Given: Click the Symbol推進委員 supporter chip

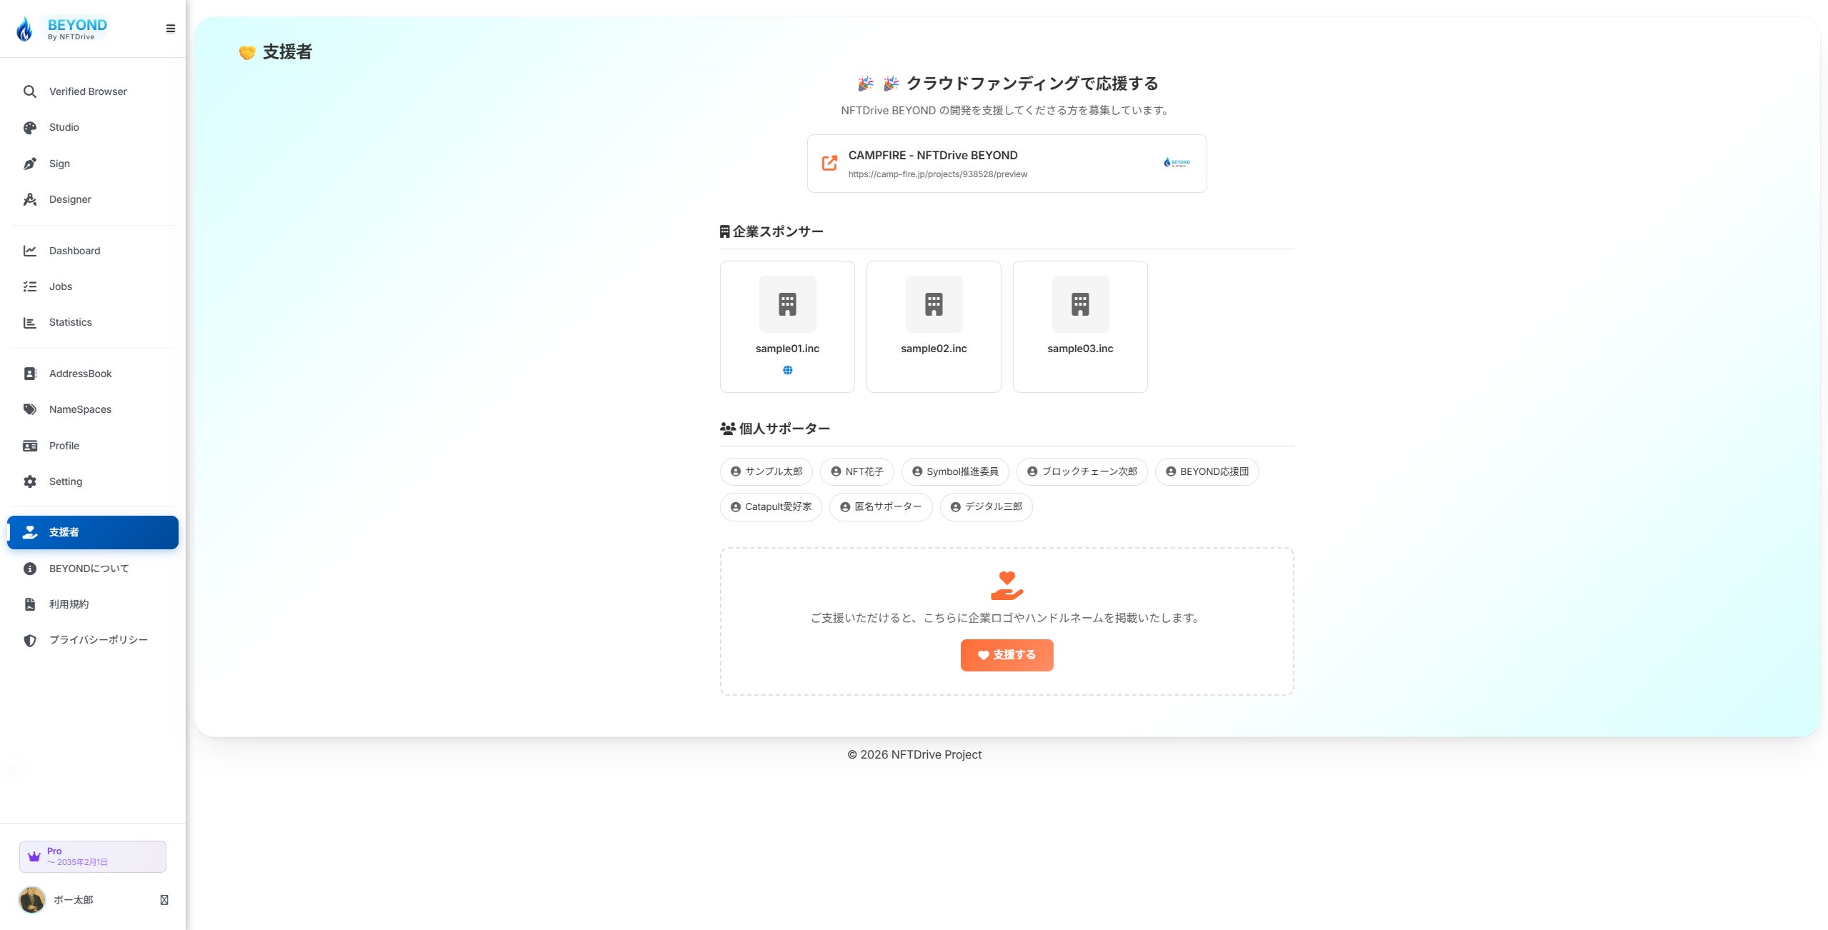Looking at the screenshot, I should coord(954,471).
